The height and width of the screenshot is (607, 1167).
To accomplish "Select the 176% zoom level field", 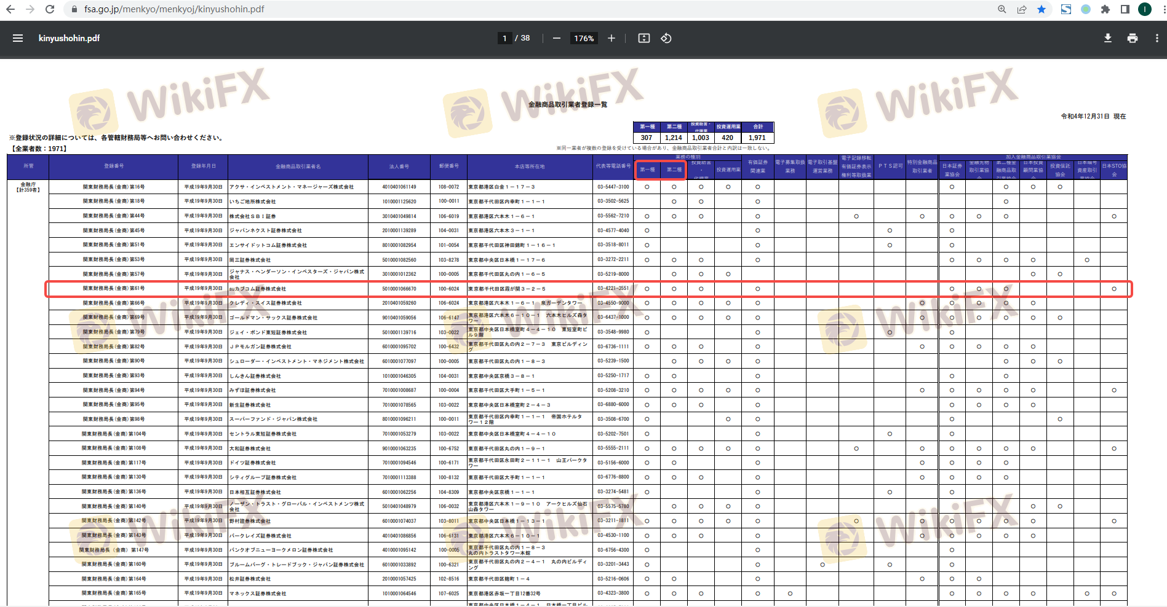I will coord(584,38).
